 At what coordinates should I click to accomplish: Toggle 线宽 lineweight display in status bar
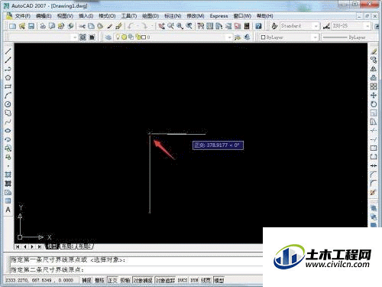pos(206,280)
